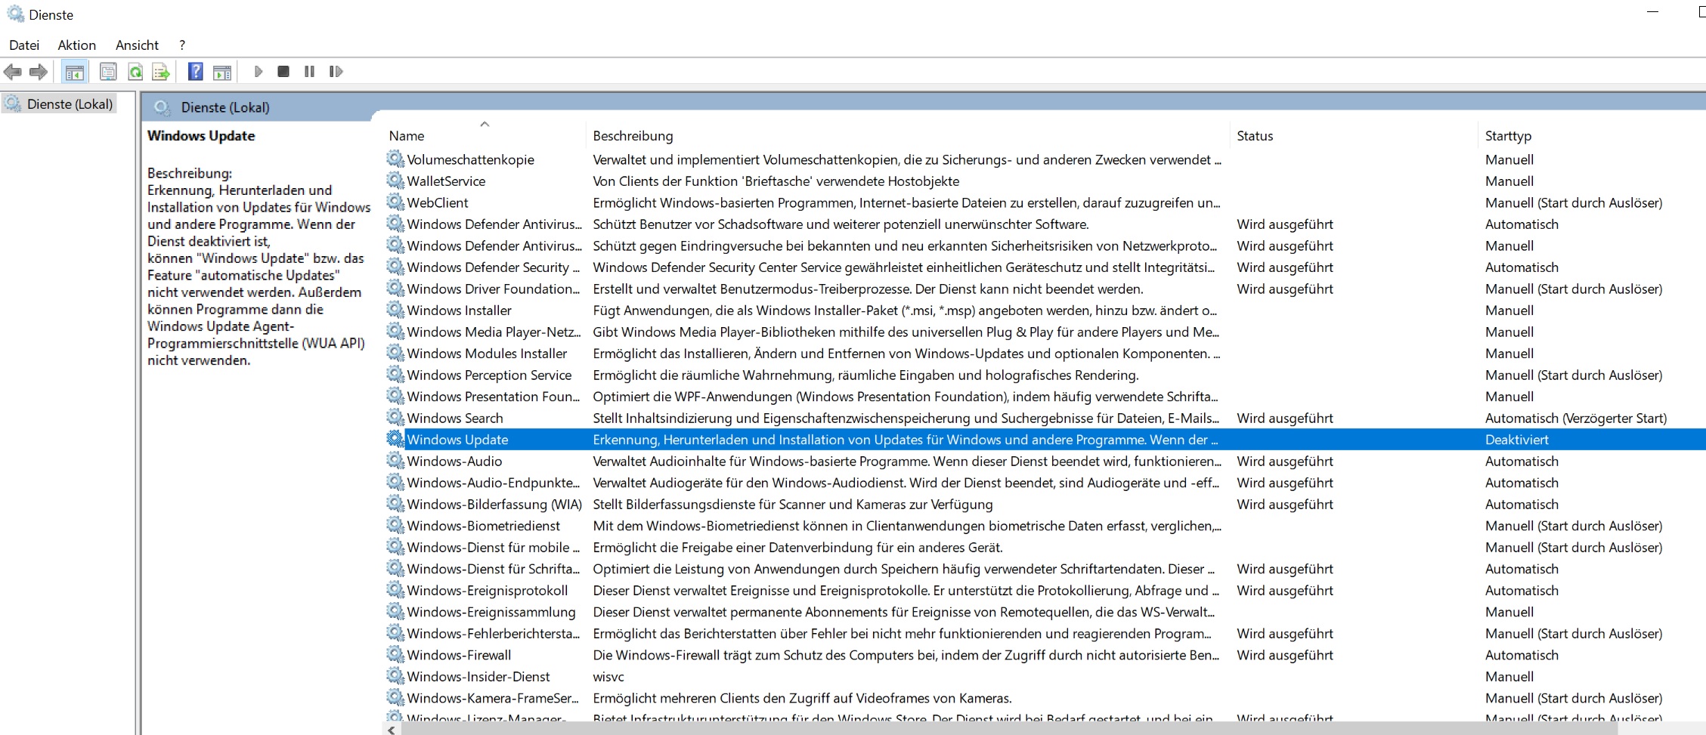This screenshot has width=1706, height=735.
Task: Click the gear icon beside WebClient
Action: (x=395, y=202)
